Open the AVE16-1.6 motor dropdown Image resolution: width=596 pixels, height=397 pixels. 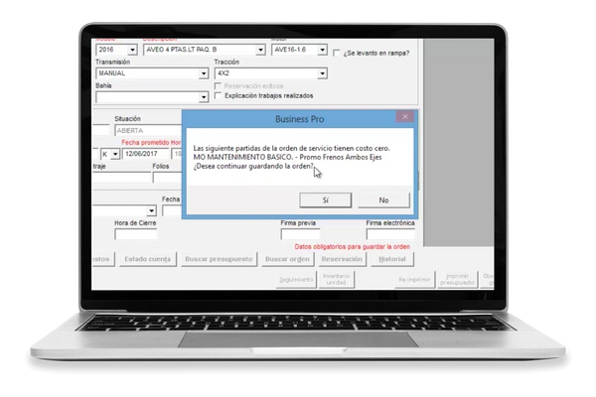322,50
